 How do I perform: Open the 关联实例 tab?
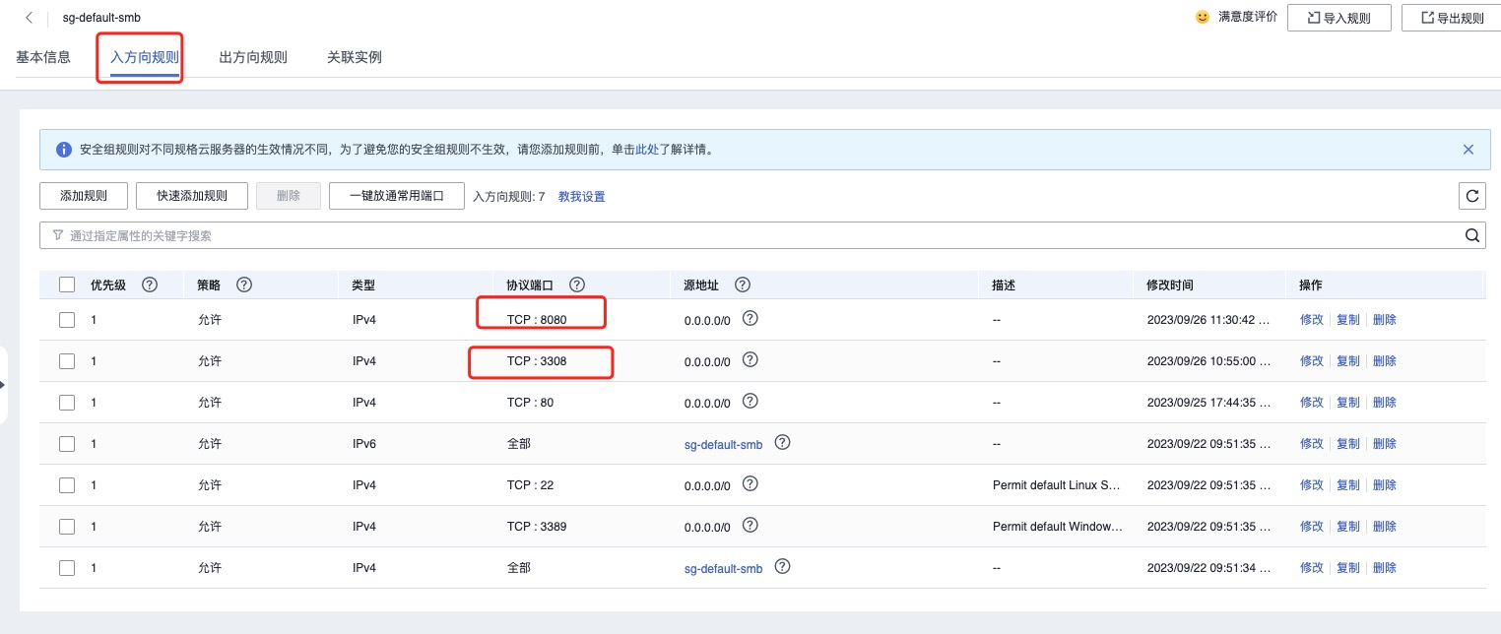[x=355, y=57]
